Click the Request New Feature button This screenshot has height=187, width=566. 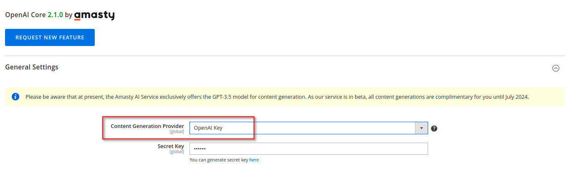point(50,37)
